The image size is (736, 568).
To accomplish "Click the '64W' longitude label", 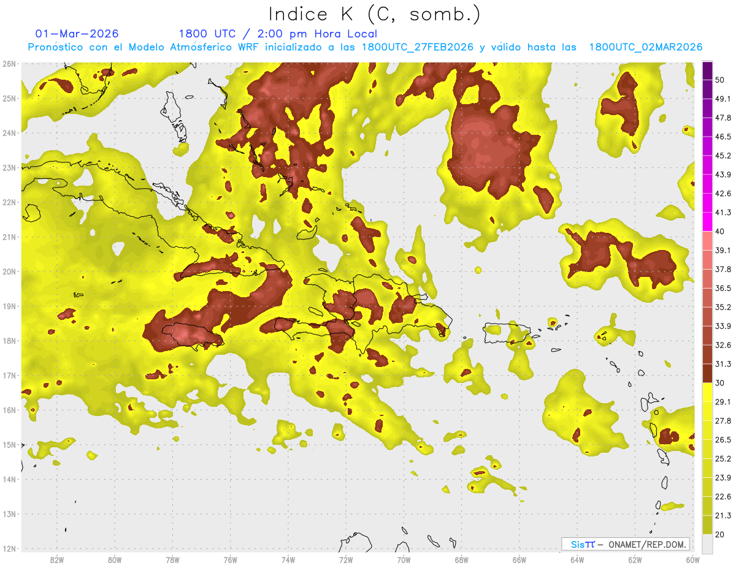I will tap(577, 559).
